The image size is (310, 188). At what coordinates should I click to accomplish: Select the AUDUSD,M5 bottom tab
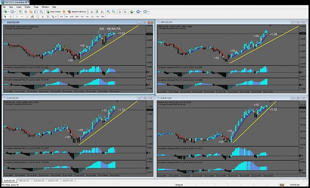click(9, 181)
